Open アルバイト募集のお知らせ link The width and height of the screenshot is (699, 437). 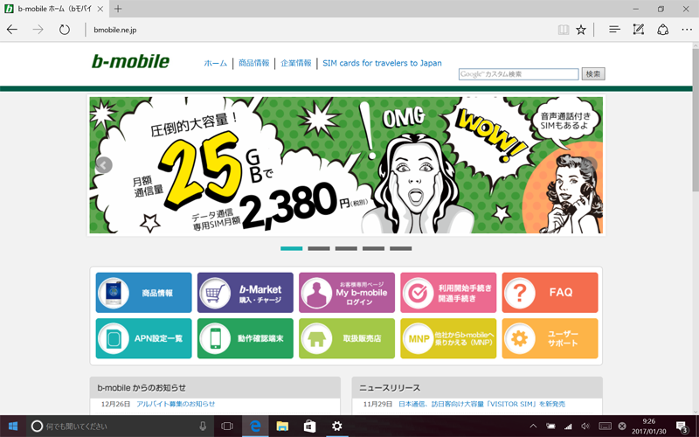[x=176, y=404]
